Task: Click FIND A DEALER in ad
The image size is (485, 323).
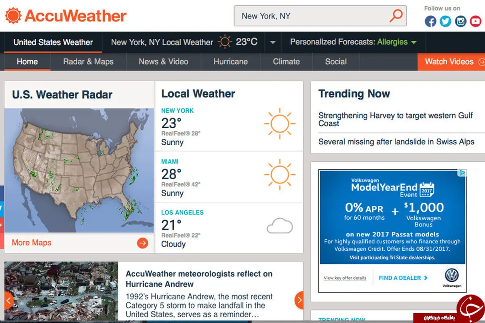Action: 403,278
